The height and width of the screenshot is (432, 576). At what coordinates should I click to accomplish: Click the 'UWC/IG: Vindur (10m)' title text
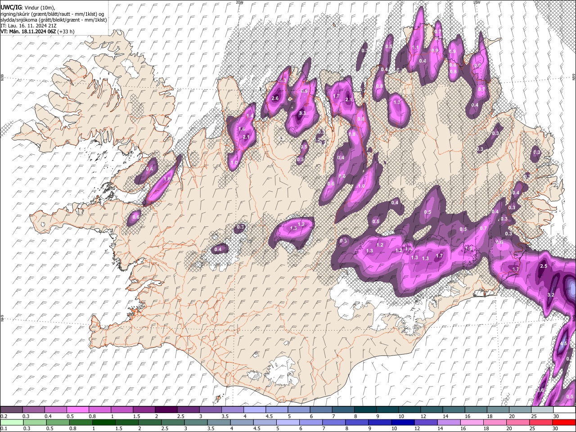28,8
